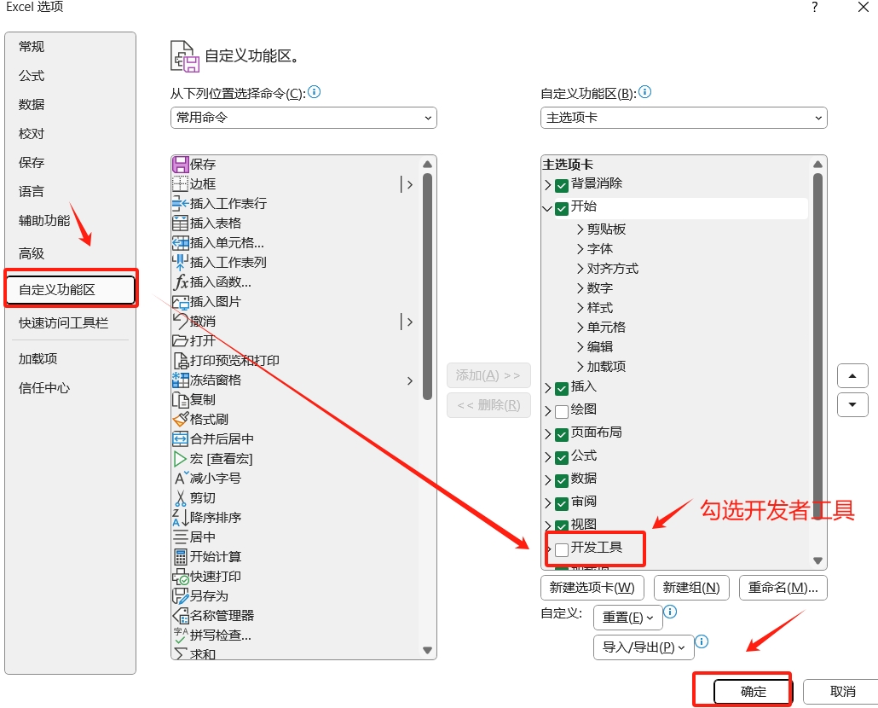Toggle the 数据 tab checkbox in tree
The height and width of the screenshot is (708, 878).
point(562,480)
